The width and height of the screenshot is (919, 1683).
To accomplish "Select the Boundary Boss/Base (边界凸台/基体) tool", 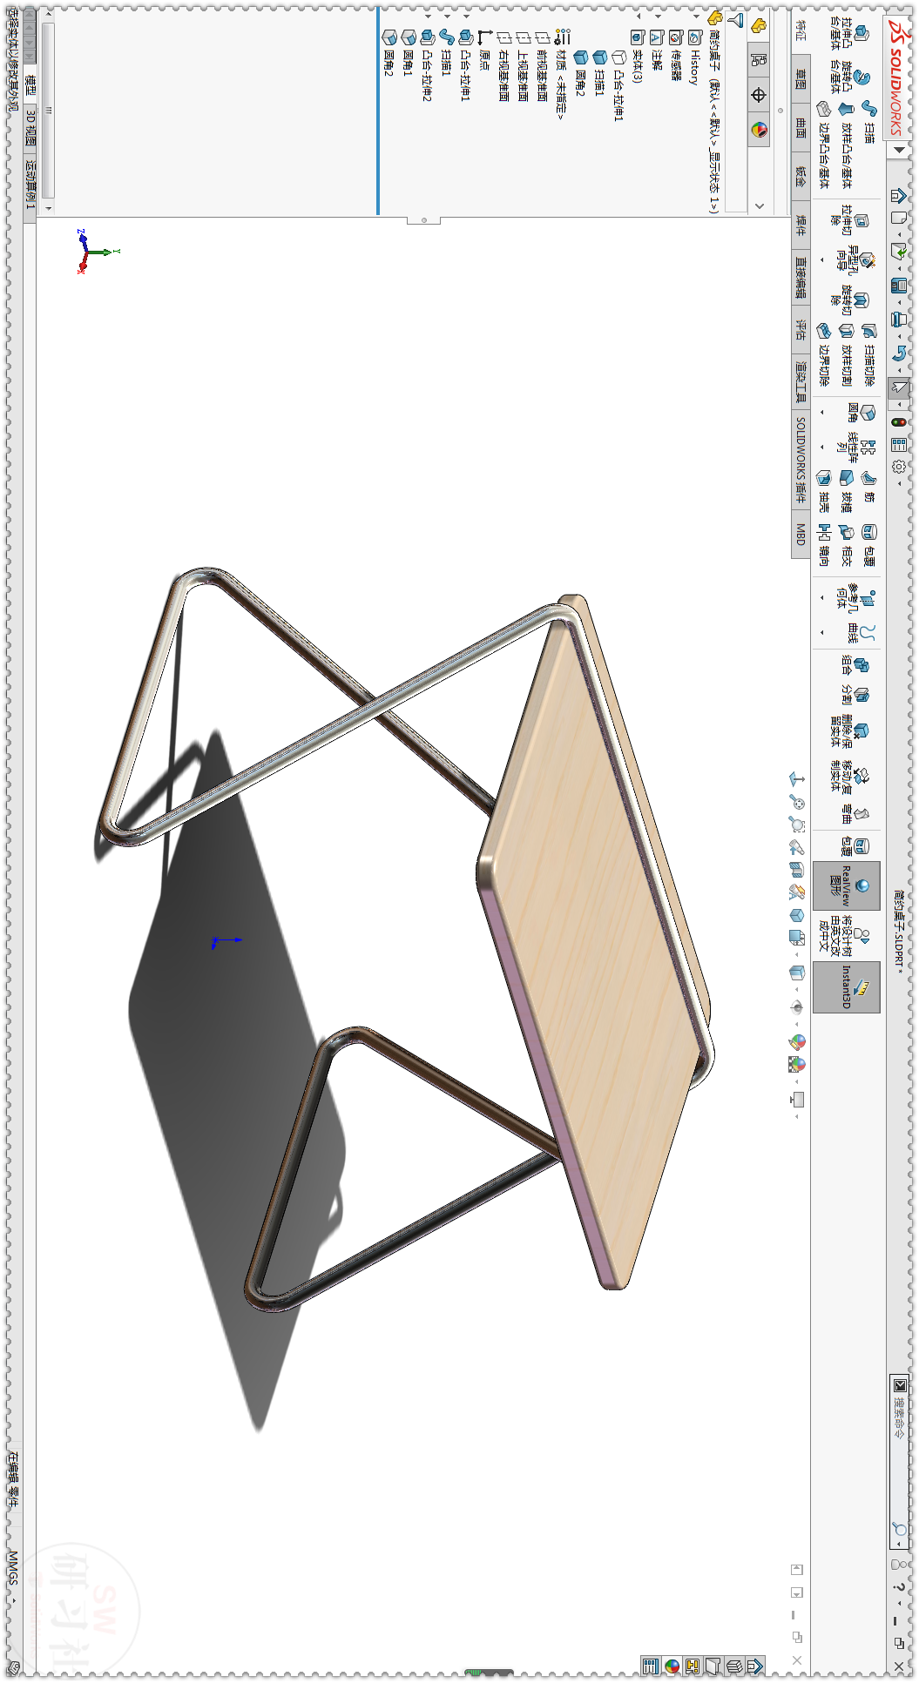I will (x=823, y=144).
